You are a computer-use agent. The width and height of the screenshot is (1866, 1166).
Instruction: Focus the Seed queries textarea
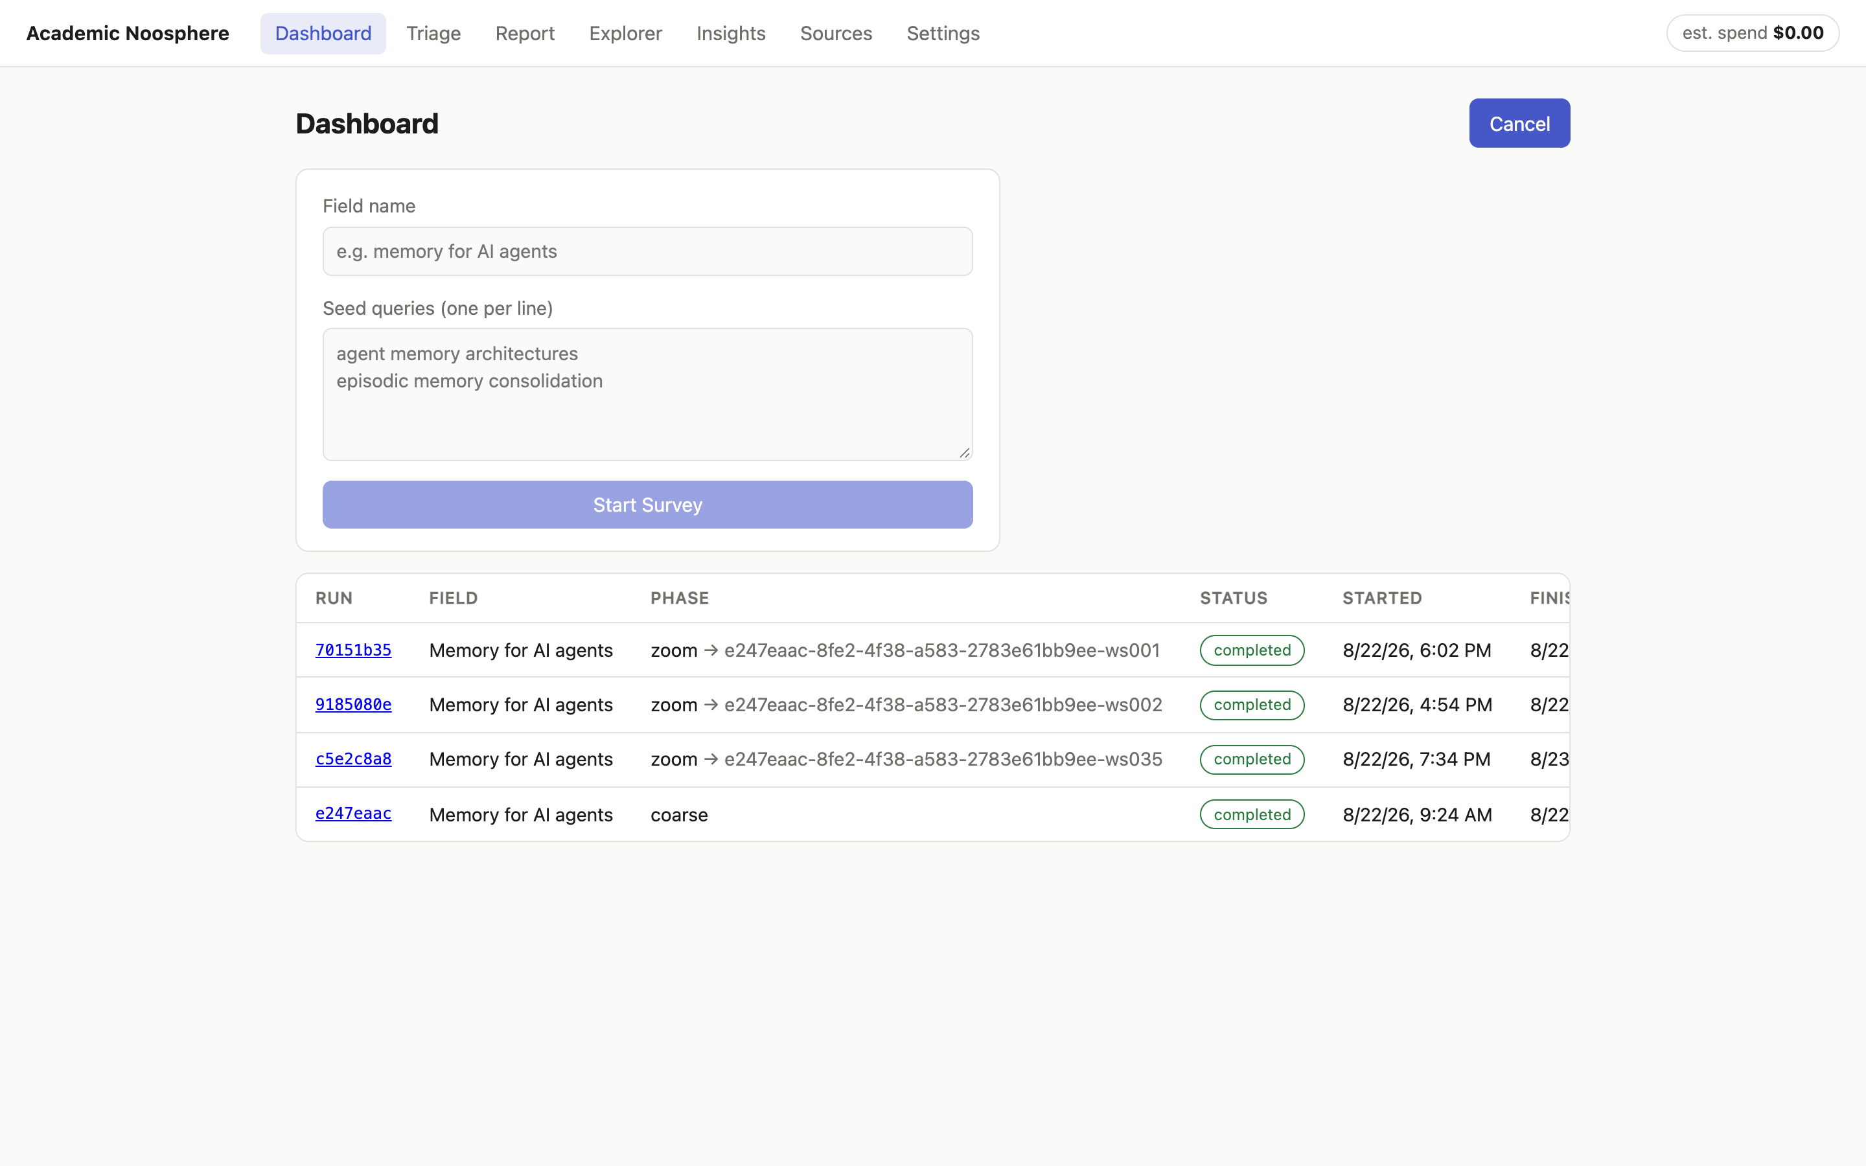(648, 395)
